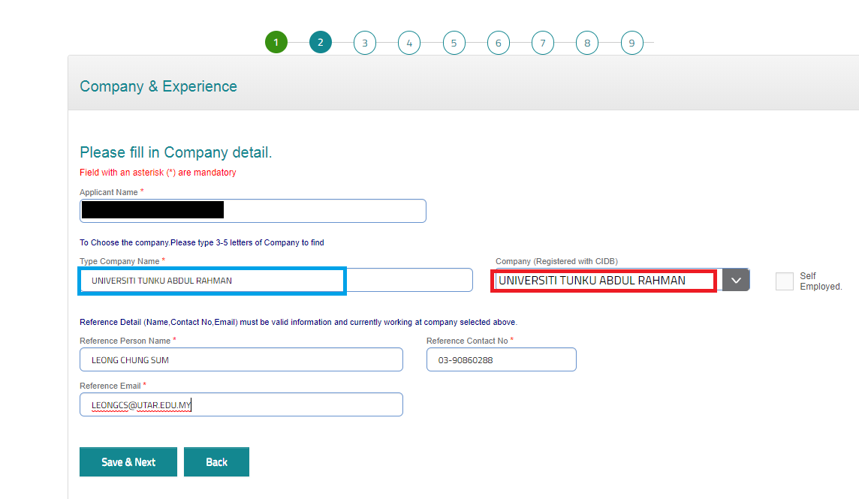
Task: Click the Reference Email field
Action: pyautogui.click(x=241, y=404)
